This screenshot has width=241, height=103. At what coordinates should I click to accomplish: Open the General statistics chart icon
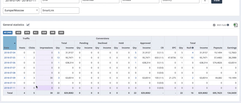[x=28, y=25]
